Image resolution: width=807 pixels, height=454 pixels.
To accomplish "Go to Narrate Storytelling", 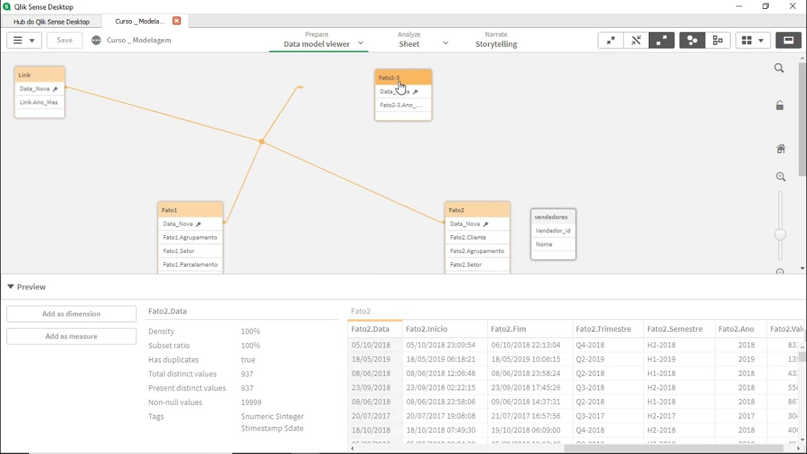I will [x=496, y=39].
